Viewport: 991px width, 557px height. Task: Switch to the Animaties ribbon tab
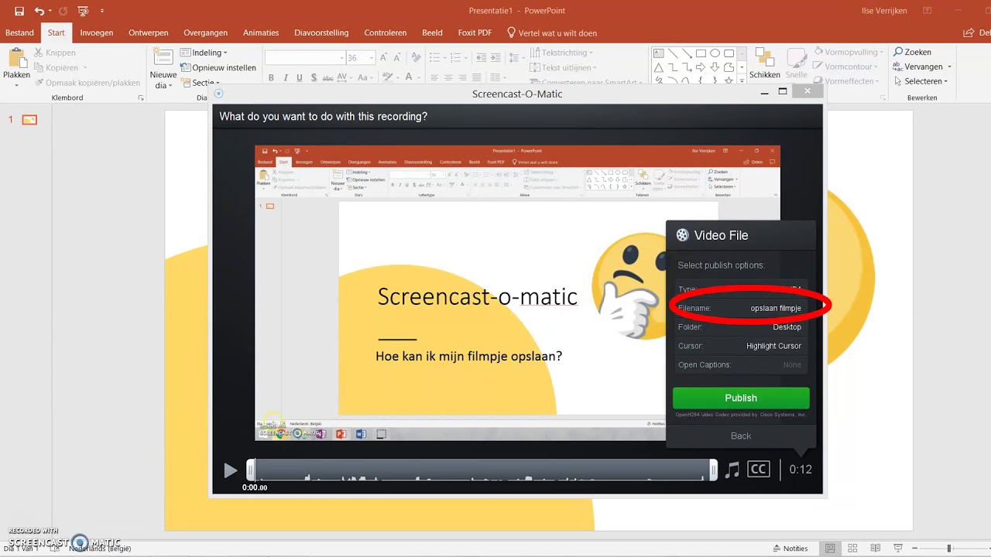261,32
